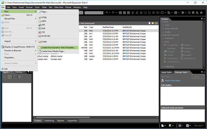Screen dimensions: 207x129
Task: Expand the Tags group in Toolbox
Action: click(163, 25)
